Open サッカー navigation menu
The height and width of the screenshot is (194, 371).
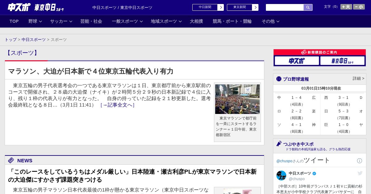(x=59, y=21)
